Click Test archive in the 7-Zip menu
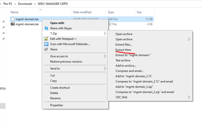Viewport: 202px width, 128px height. pos(123,60)
